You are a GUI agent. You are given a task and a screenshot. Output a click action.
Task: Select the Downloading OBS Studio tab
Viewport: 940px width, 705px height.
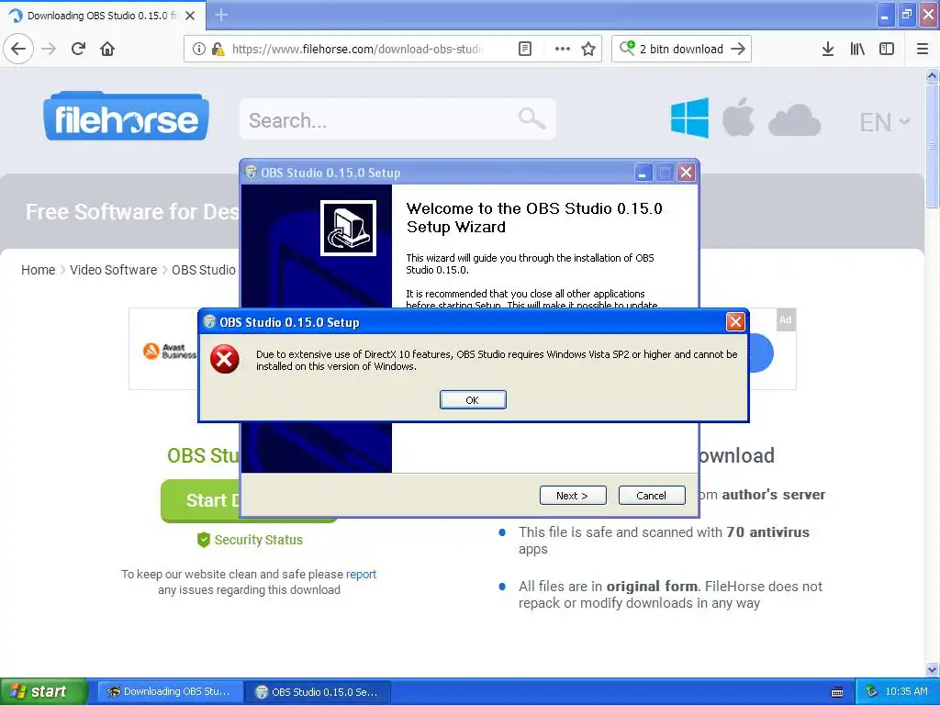point(103,16)
